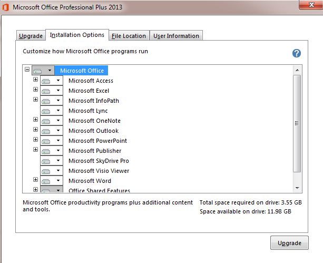Expand the Microsoft Publisher node

35,150
